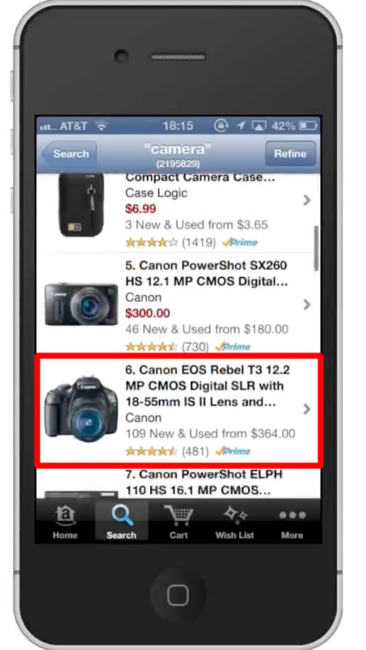The image size is (366, 650).
Task: Open the Home tab icon
Action: click(65, 515)
